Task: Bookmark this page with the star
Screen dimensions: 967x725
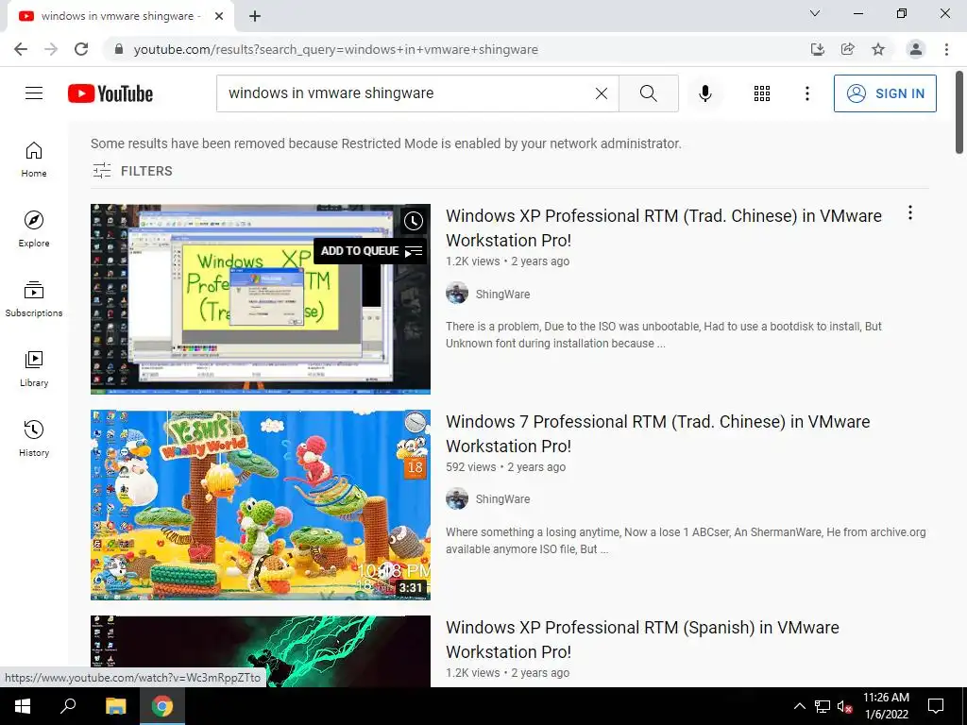Action: (x=878, y=49)
